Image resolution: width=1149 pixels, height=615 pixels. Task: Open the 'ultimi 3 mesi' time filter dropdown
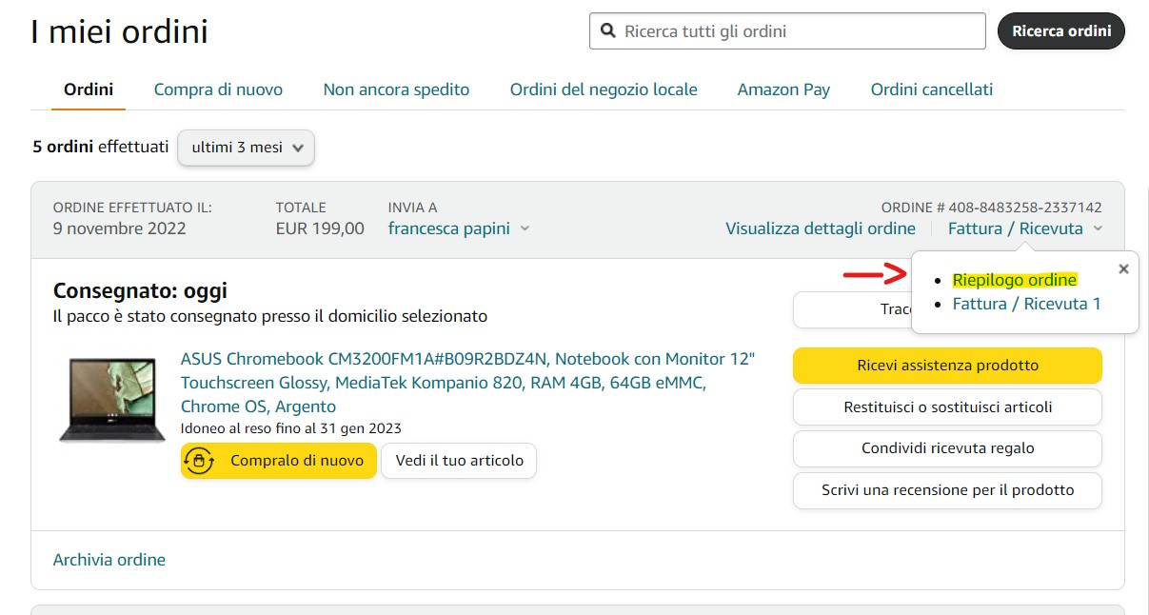pyautogui.click(x=246, y=148)
